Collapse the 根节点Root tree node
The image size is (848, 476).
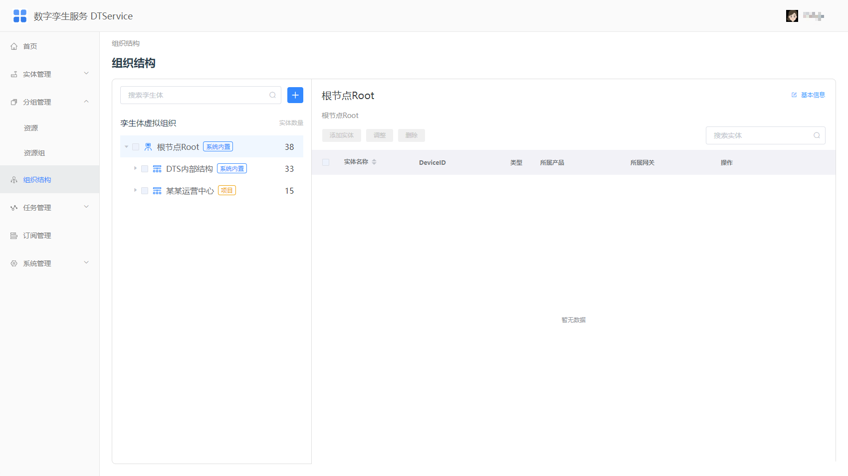tap(126, 147)
